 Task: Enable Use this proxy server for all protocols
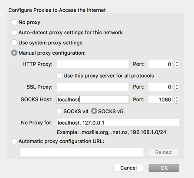pos(59,76)
